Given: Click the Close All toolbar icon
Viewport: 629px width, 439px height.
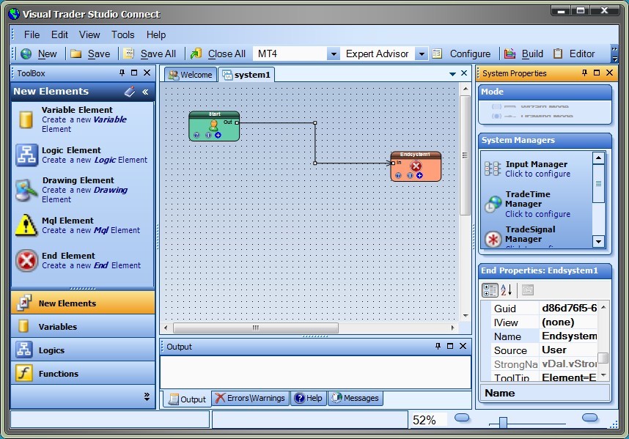Looking at the screenshot, I should pos(196,54).
